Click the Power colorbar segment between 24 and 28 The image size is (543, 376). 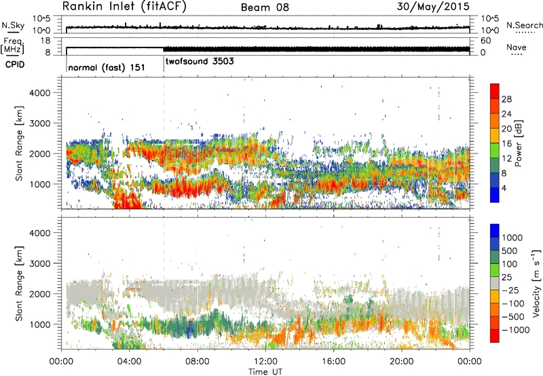pyautogui.click(x=495, y=107)
